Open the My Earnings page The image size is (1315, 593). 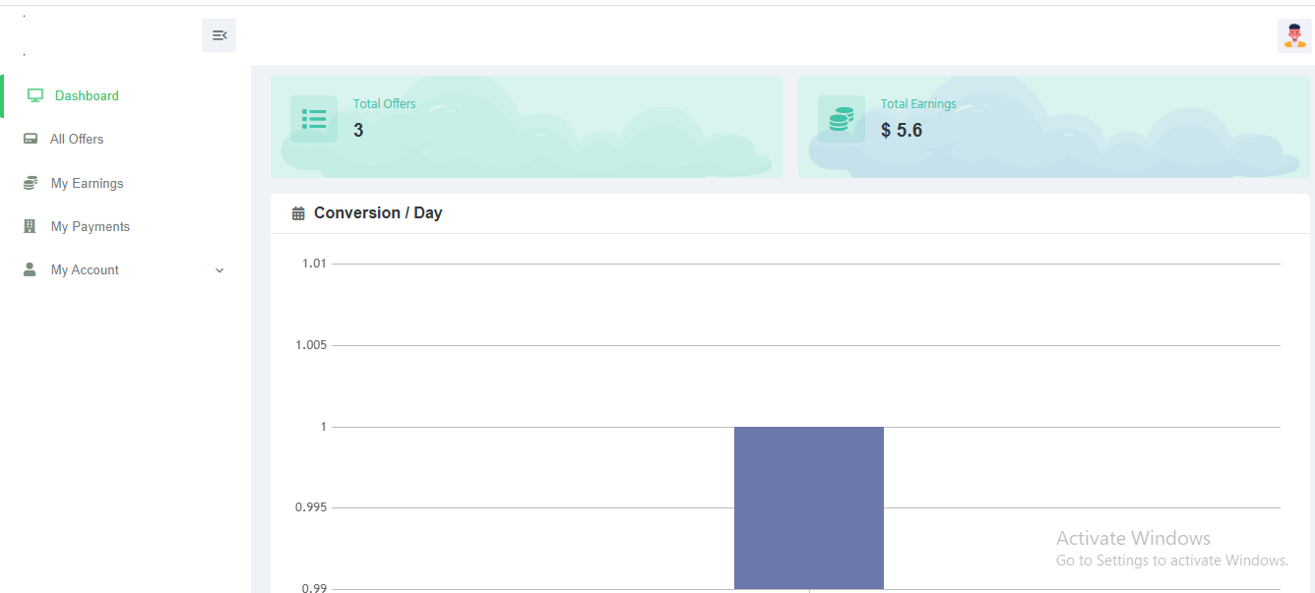coord(87,183)
